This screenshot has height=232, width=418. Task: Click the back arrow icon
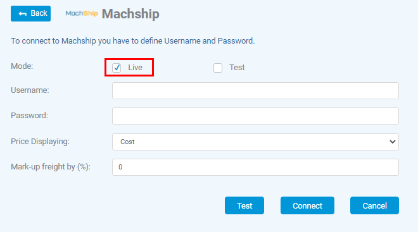[x=23, y=13]
